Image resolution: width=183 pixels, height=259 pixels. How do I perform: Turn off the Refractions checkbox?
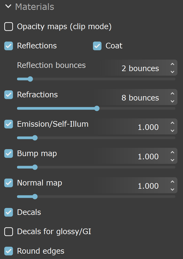pos(9,95)
